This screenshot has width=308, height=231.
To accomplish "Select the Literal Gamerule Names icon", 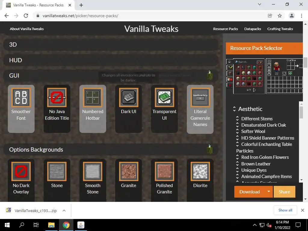I will click(200, 97).
